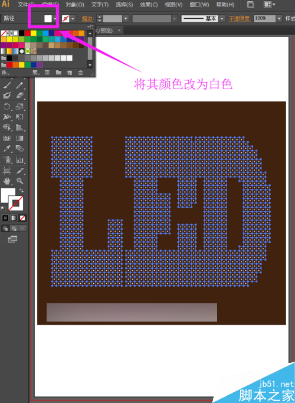
Task: Open the arrange documents dropdown
Action: (x=269, y=4)
